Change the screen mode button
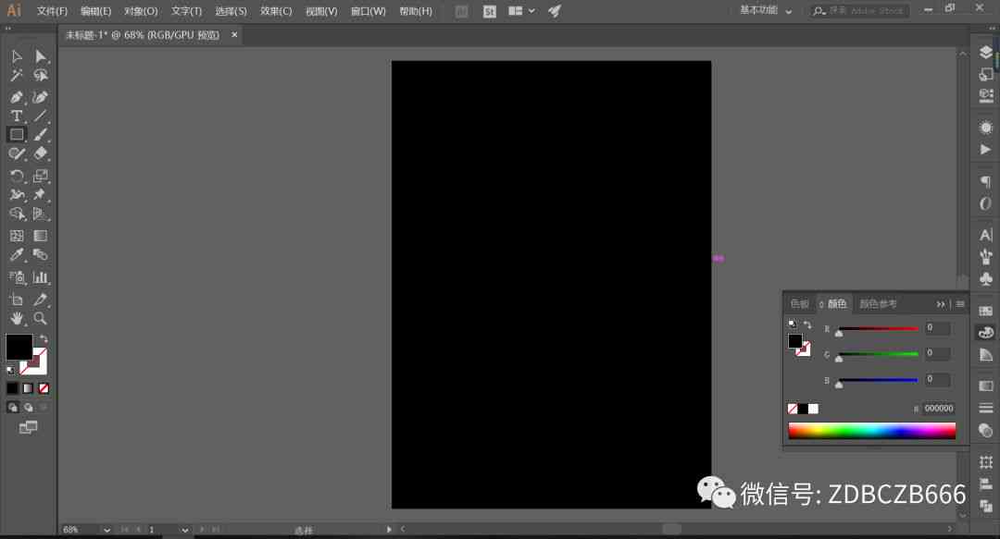The width and height of the screenshot is (1000, 539). pyautogui.click(x=28, y=427)
